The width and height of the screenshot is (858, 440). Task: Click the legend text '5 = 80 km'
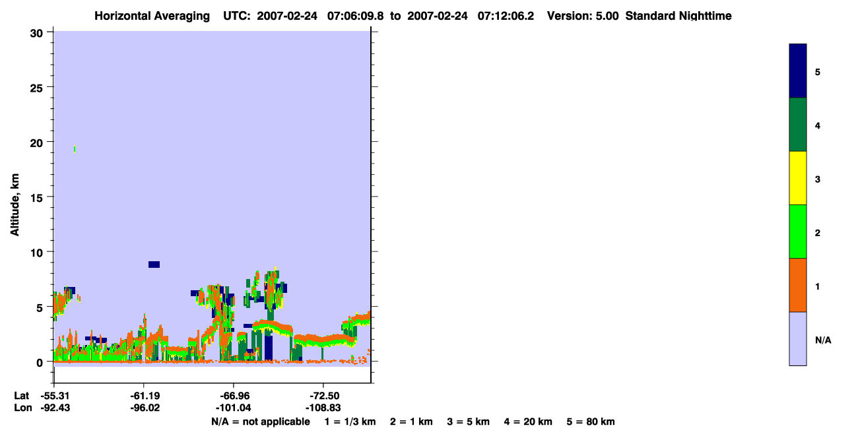click(x=591, y=422)
